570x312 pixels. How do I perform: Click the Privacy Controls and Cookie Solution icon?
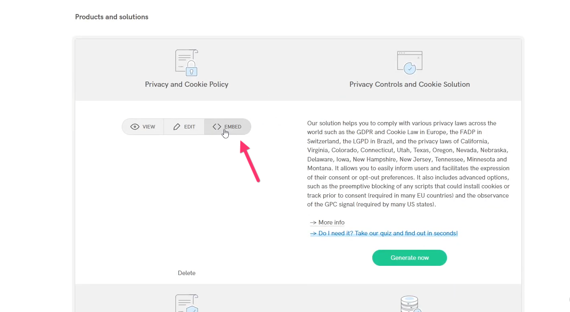[410, 63]
